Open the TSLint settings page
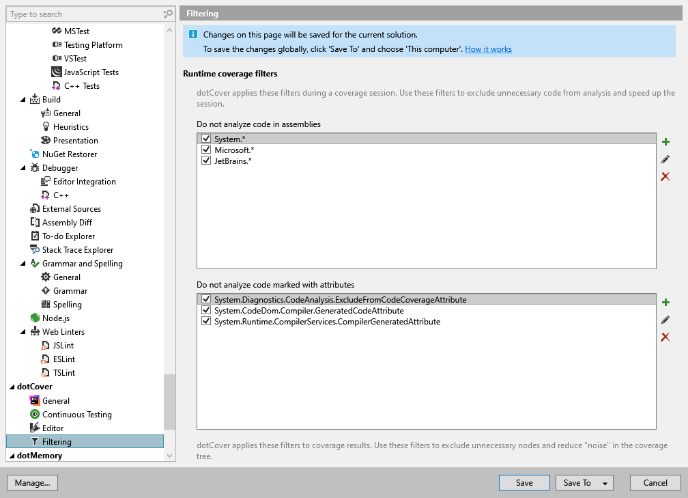 coord(64,372)
